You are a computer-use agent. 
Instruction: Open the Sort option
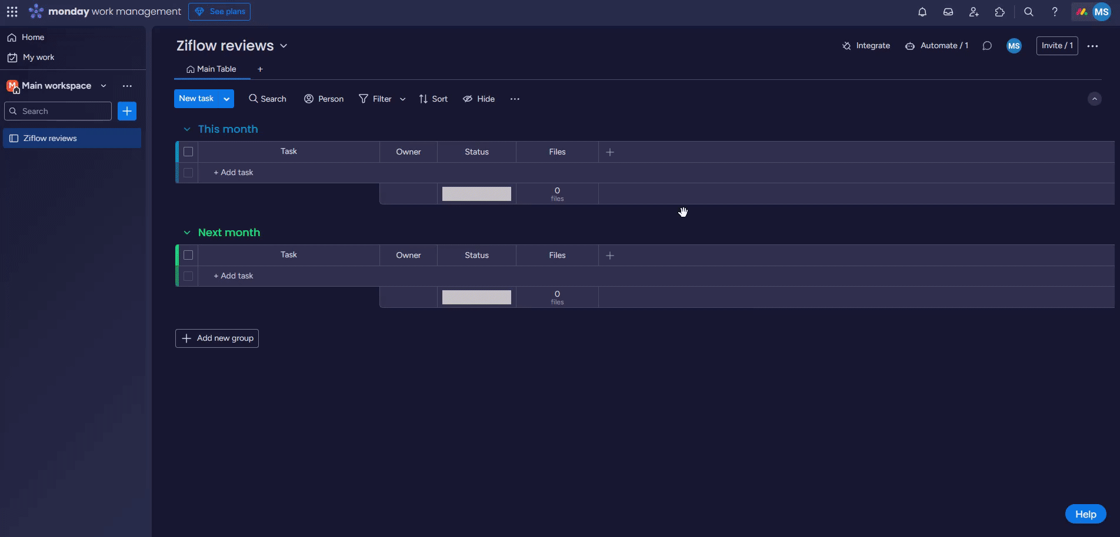434,99
